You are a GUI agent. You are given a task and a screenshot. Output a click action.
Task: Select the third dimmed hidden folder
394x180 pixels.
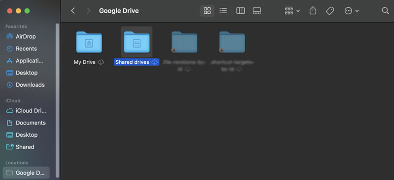184,42
